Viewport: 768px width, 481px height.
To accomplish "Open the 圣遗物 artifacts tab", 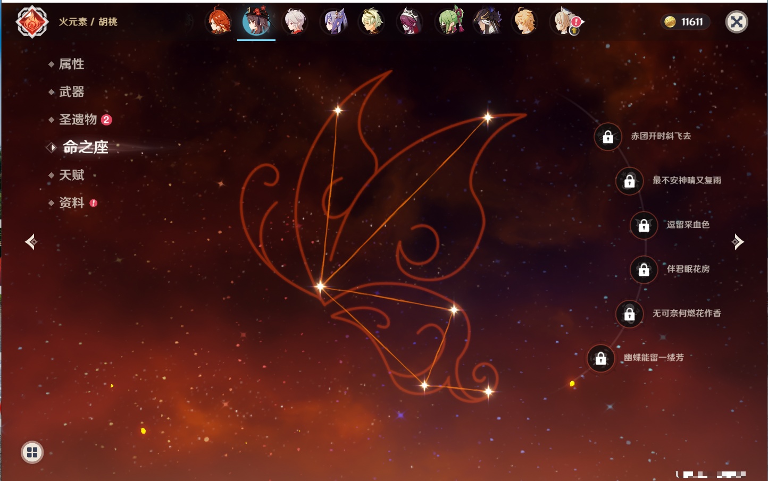I will [78, 120].
